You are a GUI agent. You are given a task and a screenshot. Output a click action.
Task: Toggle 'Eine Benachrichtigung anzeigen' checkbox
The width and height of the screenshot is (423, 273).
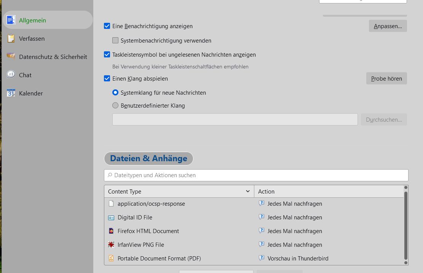[107, 26]
